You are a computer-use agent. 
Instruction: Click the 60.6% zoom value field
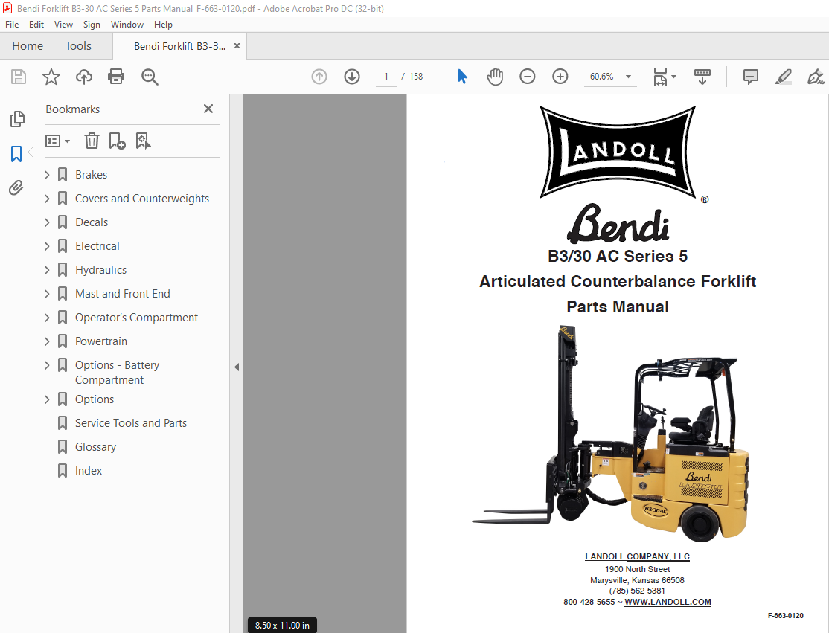coord(602,77)
